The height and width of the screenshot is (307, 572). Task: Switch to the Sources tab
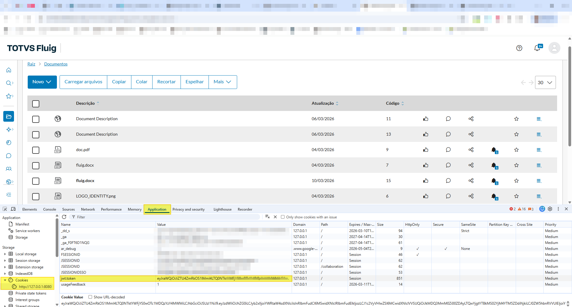click(69, 209)
